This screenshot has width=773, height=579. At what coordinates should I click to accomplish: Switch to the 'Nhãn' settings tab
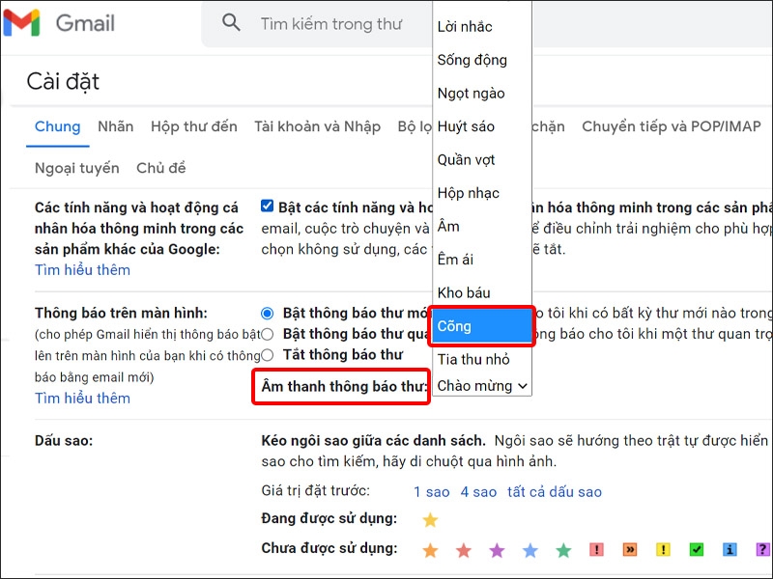[x=115, y=126]
